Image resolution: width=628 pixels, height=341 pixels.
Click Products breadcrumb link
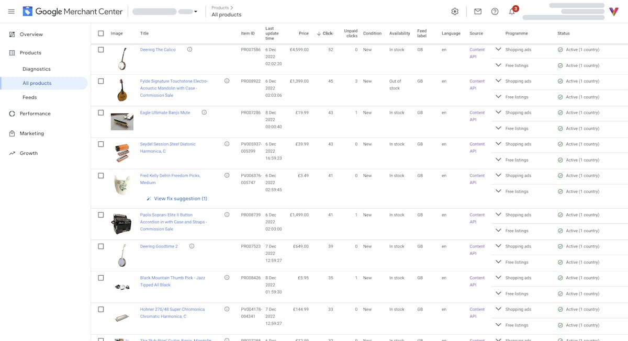[x=220, y=8]
